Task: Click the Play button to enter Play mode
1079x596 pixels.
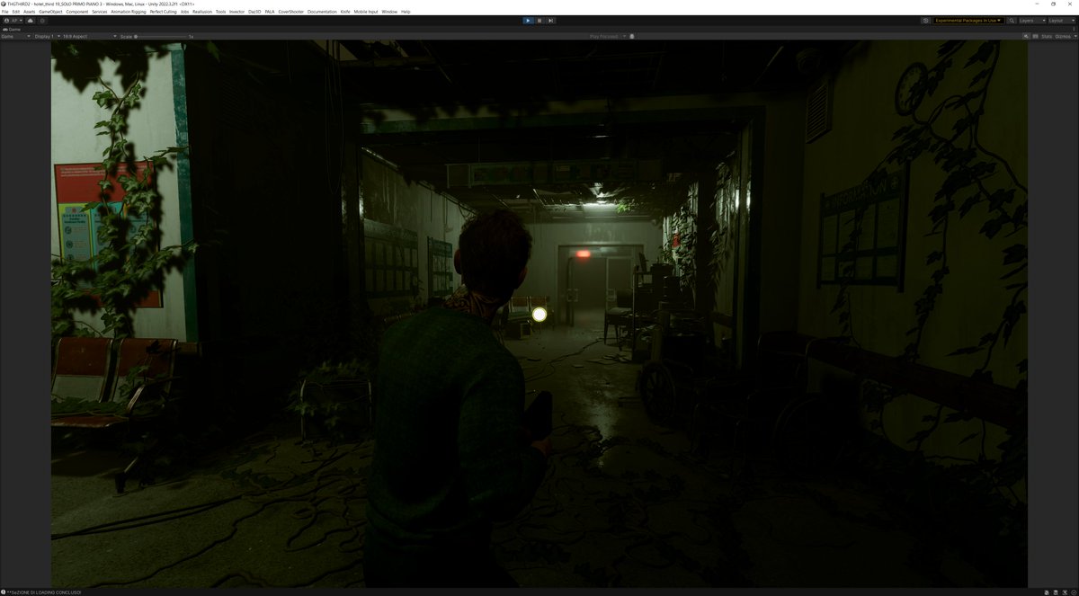Action: click(x=529, y=20)
